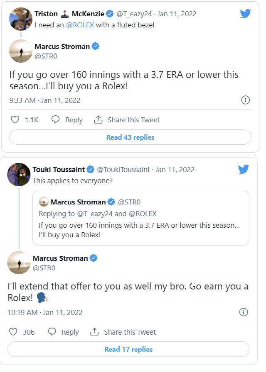
Task: Open info icon beside 9:33 AM timestamp
Action: pos(245,100)
